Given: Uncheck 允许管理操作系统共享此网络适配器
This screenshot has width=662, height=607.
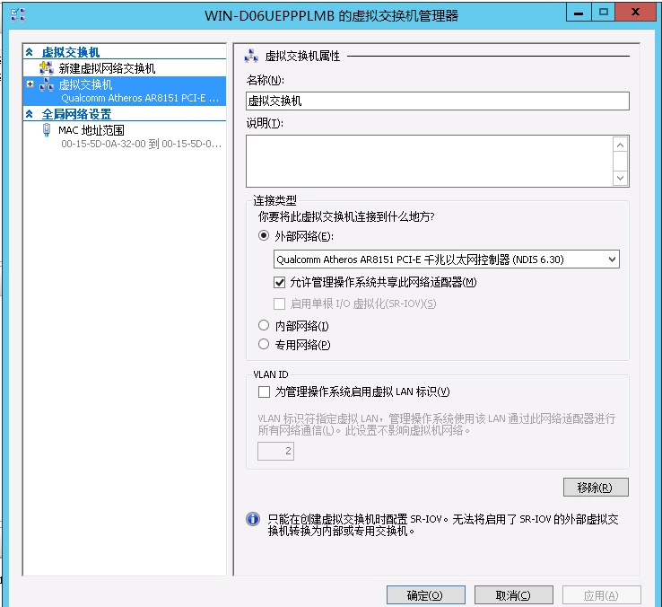Looking at the screenshot, I should pos(279,282).
